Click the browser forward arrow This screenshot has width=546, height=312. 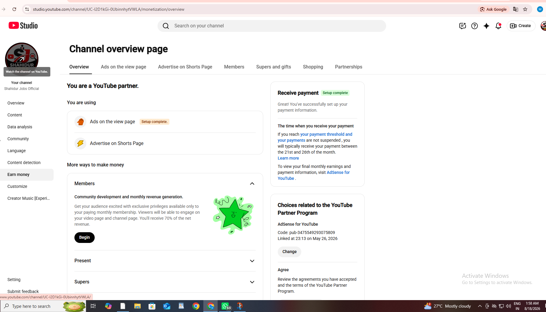[4, 9]
